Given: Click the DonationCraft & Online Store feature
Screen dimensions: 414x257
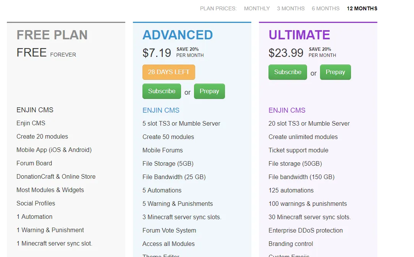Looking at the screenshot, I should point(56,176).
